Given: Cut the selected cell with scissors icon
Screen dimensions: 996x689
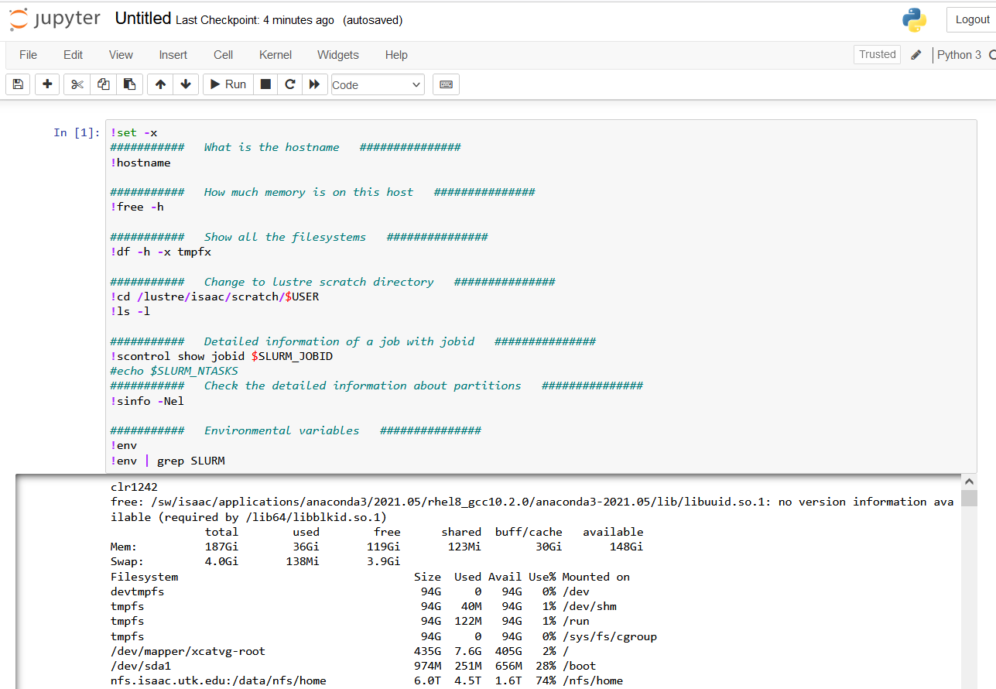Looking at the screenshot, I should point(75,84).
